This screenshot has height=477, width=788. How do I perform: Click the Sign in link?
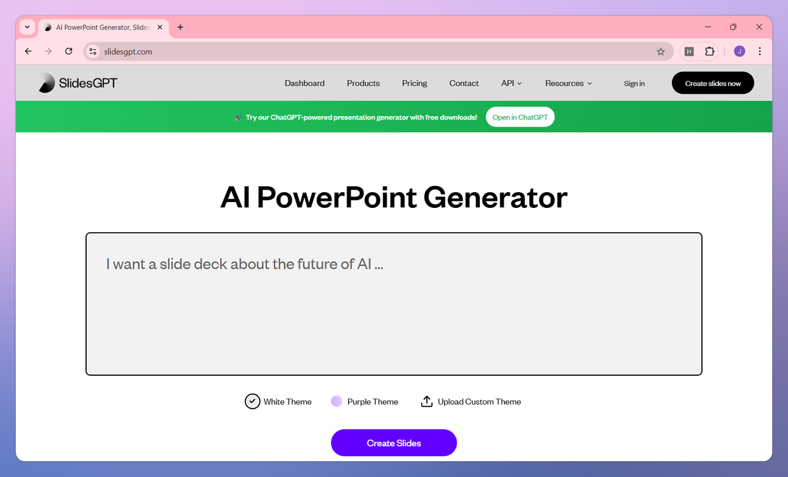(634, 83)
